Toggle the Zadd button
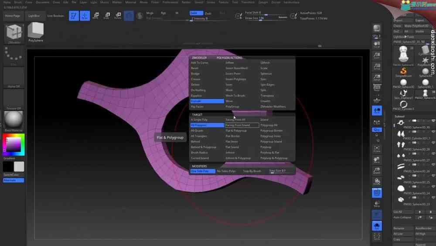Screen dimensions: 436x246 coord(196,13)
